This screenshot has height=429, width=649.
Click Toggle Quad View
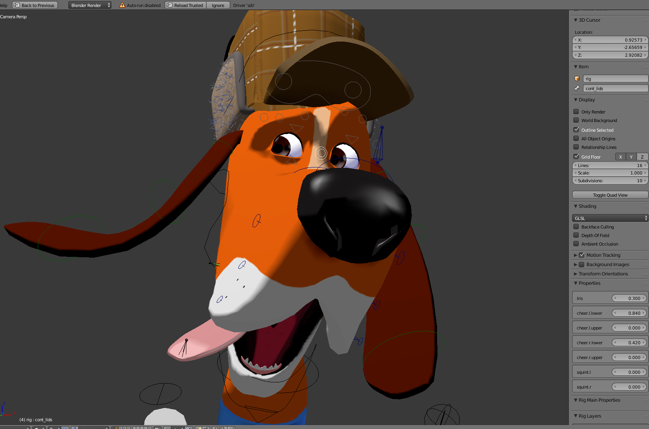click(x=610, y=195)
